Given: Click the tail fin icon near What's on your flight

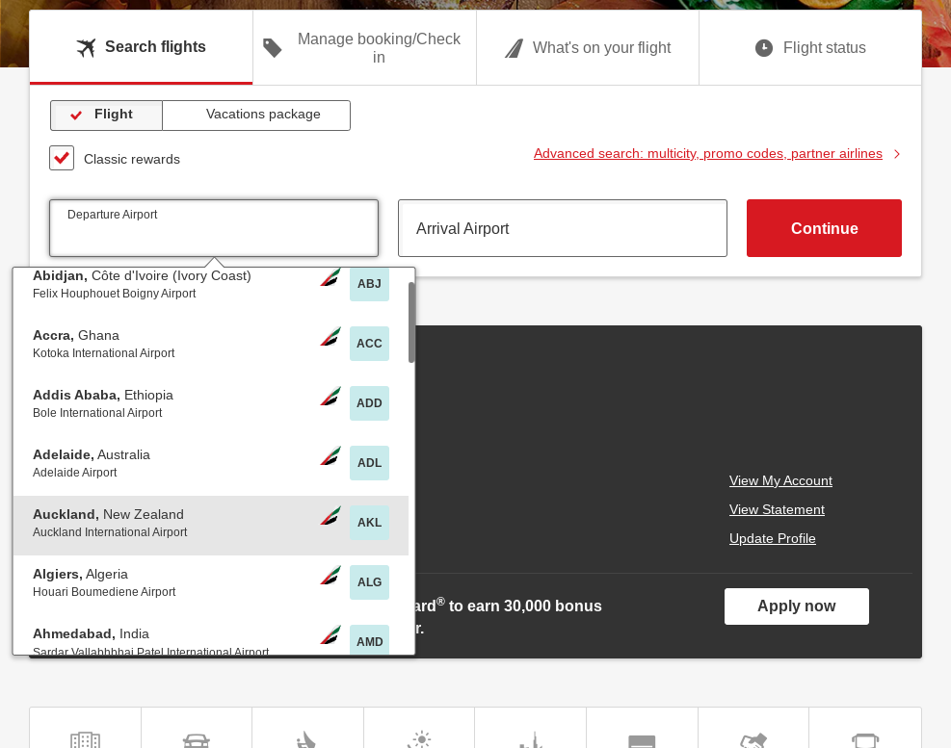Looking at the screenshot, I should pos(514,48).
